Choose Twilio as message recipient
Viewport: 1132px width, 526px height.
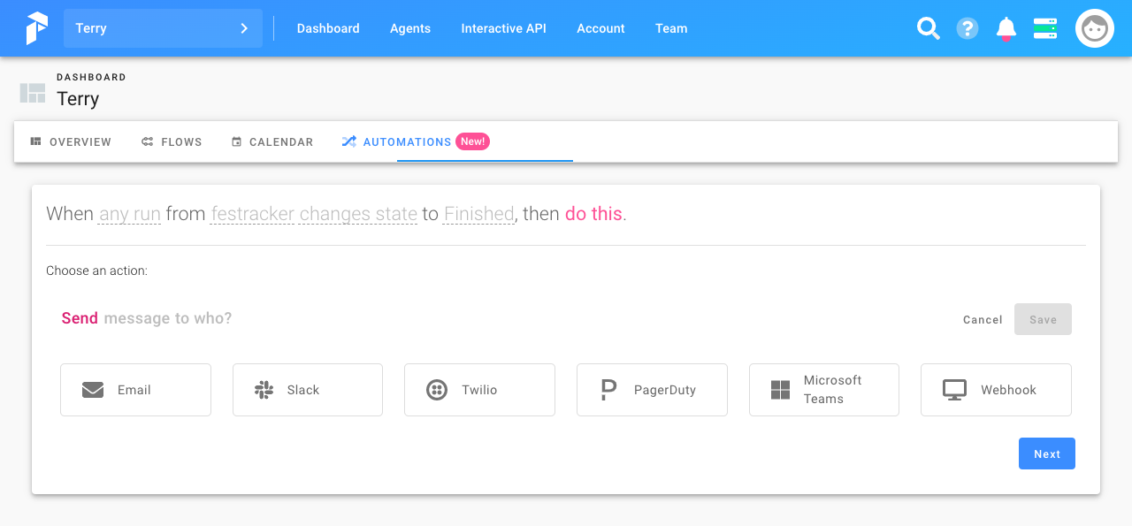479,390
